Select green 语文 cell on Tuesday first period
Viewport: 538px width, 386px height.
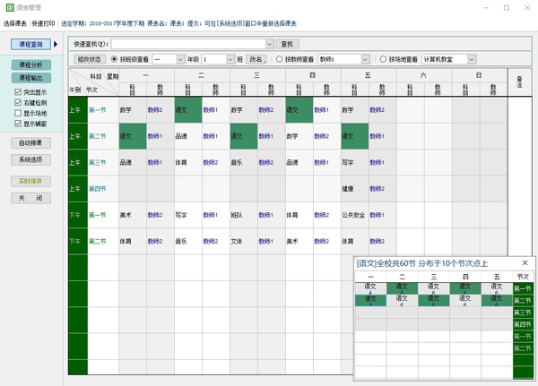[x=188, y=109]
